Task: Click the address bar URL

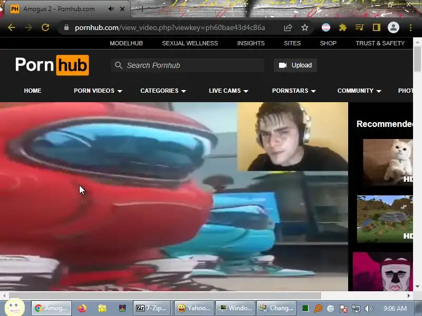Action: (170, 28)
